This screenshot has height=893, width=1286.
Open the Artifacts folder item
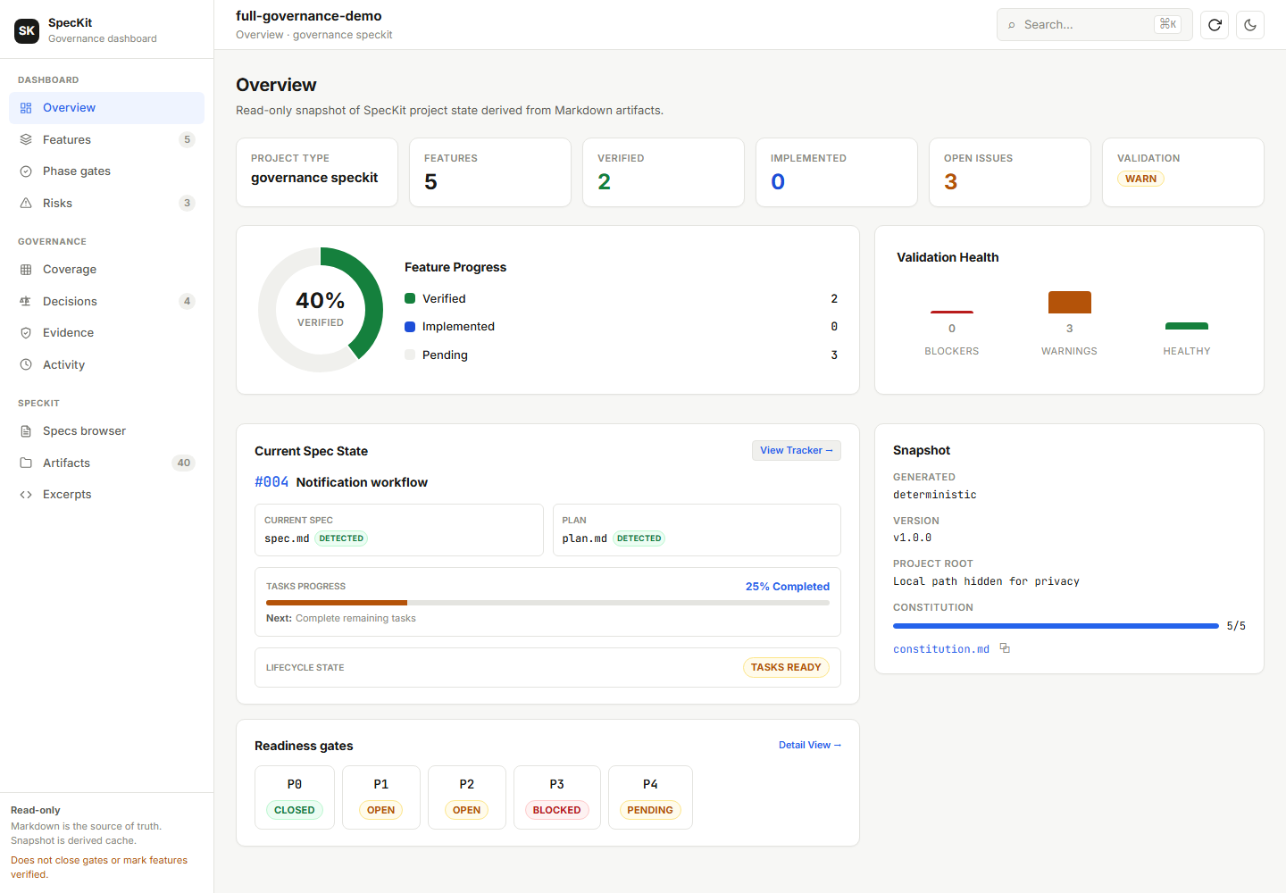(x=106, y=463)
